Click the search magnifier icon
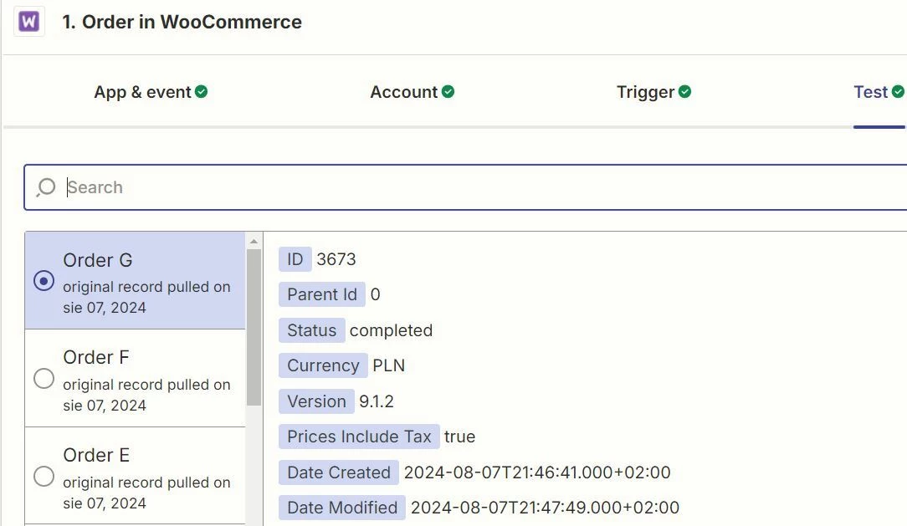The height and width of the screenshot is (526, 907). [45, 187]
